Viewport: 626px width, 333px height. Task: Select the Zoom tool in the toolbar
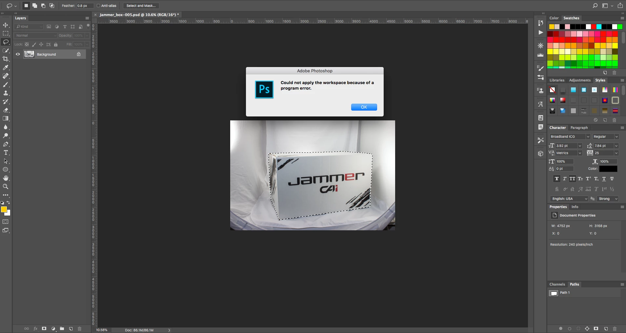6,186
